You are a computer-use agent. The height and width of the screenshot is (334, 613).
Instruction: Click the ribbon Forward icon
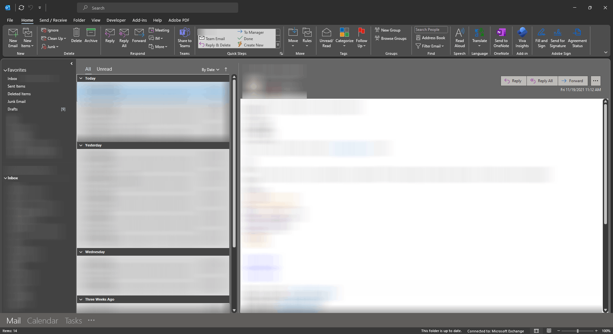click(139, 35)
